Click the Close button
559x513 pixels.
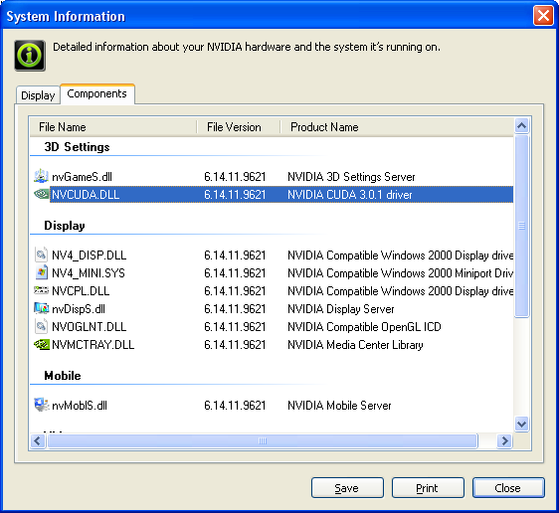pos(508,488)
